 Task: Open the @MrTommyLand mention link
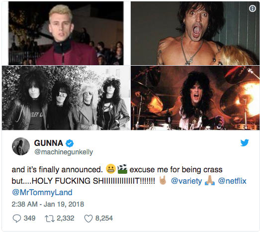click(x=42, y=193)
